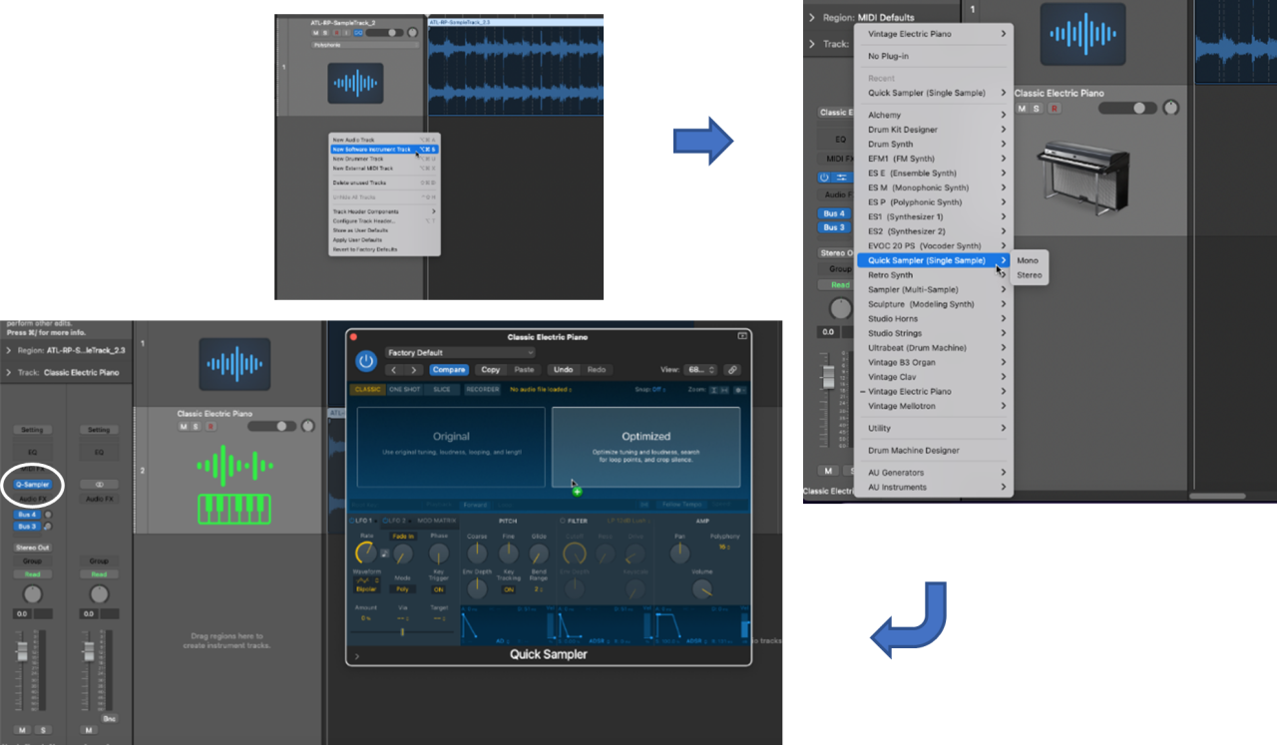Image resolution: width=1277 pixels, height=745 pixels.
Task: Expand the View percentage dropdown in Quick Sampler
Action: pyautogui.click(x=699, y=370)
